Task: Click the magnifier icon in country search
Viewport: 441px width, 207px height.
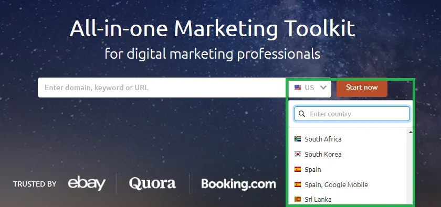Action: click(302, 114)
